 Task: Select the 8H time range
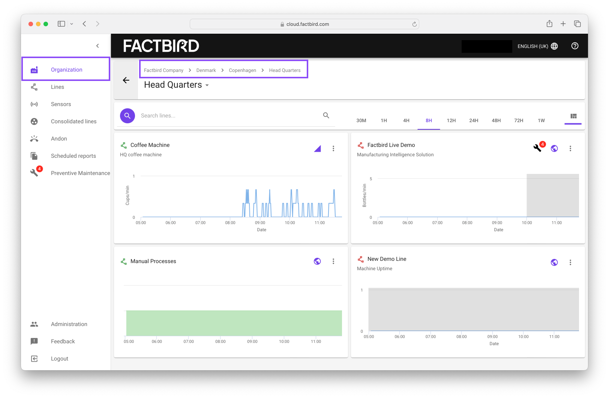click(429, 120)
